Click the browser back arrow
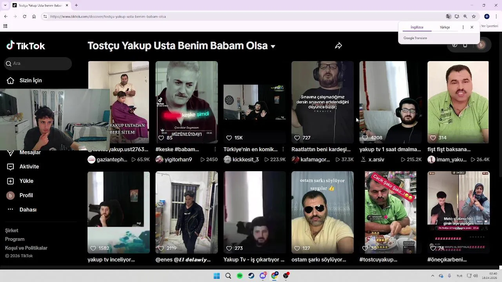The height and width of the screenshot is (282, 502). coord(5,16)
